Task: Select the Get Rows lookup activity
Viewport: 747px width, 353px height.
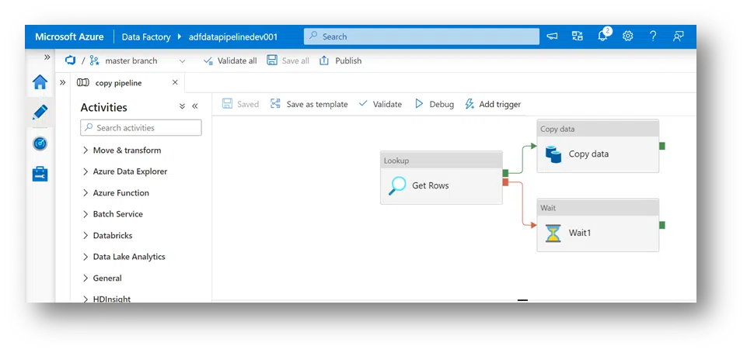Action: tap(441, 186)
